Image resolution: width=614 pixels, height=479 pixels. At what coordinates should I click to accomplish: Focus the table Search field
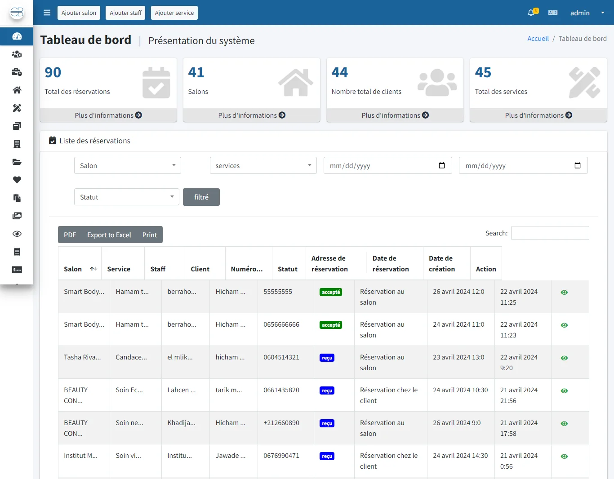click(x=550, y=233)
